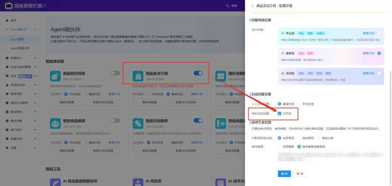The height and width of the screenshot is (186, 392).
Task: Click the 专业型 style icon
Action: pos(283,33)
